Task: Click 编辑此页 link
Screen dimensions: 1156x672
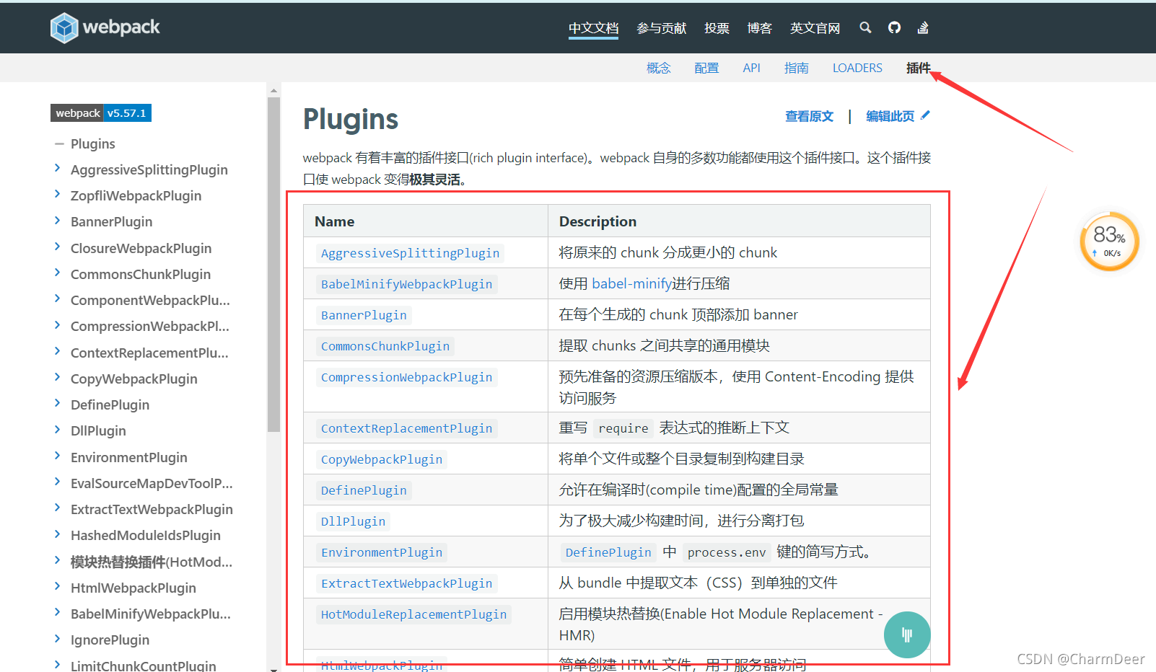Action: 890,116
